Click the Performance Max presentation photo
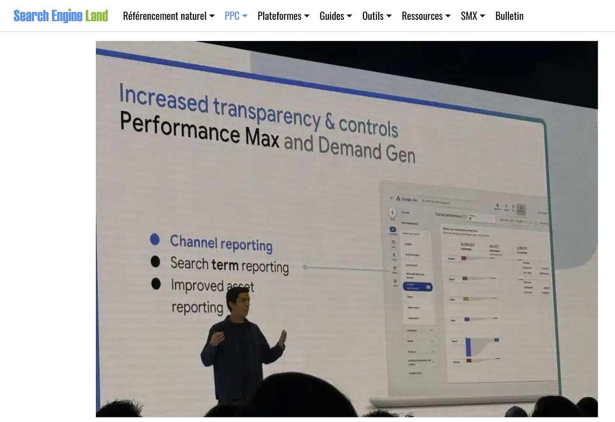Image resolution: width=615 pixels, height=422 pixels. click(x=347, y=229)
